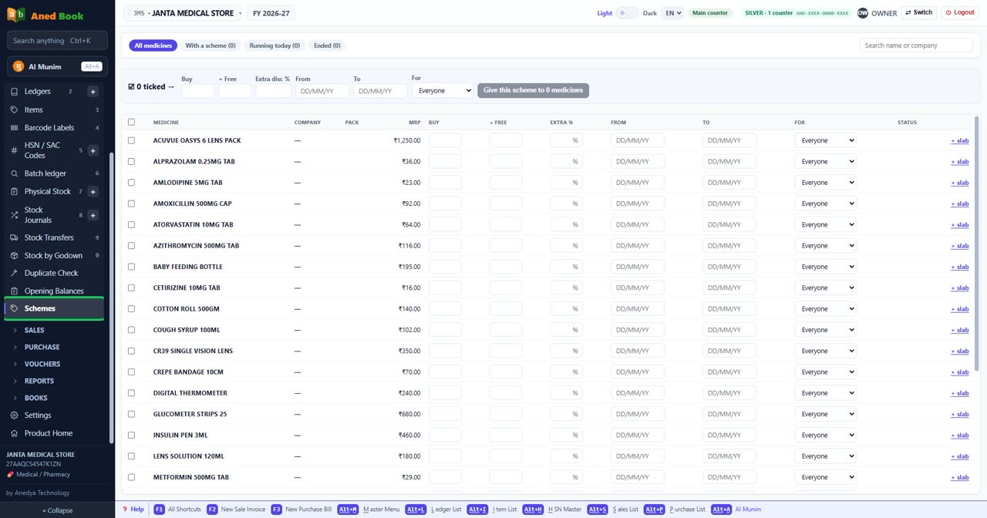Click the Physical Stock clipboard icon
987x518 pixels.
pos(14,192)
